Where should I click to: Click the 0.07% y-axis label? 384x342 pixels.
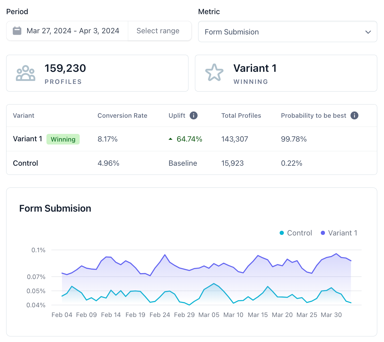(36, 277)
